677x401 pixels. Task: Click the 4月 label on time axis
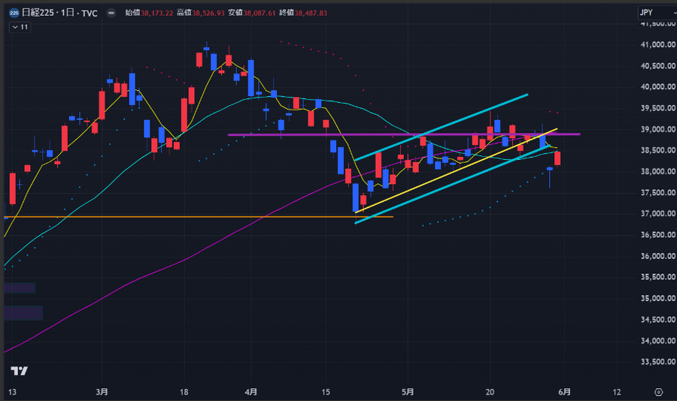(x=252, y=392)
